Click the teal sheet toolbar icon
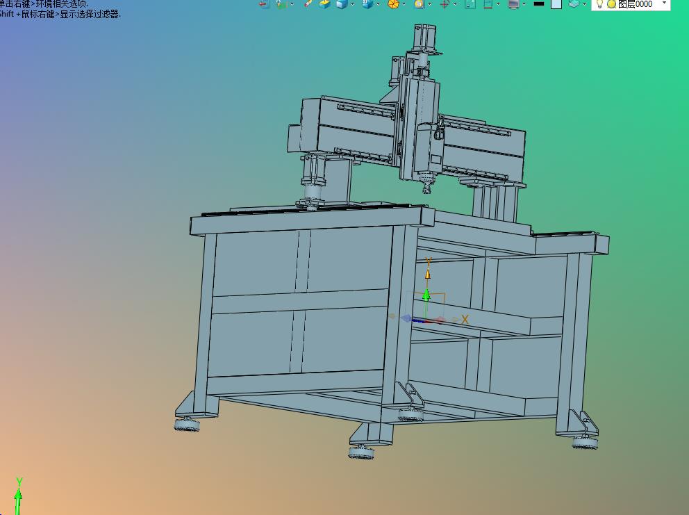This screenshot has height=515, width=689. [470, 4]
